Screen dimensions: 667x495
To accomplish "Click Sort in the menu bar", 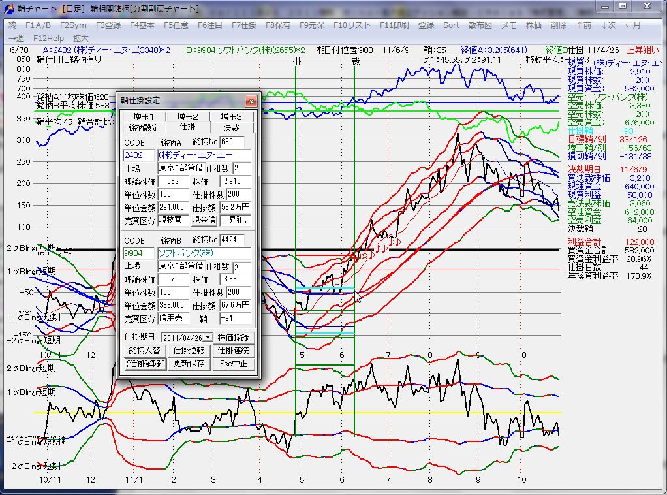I will 451,25.
